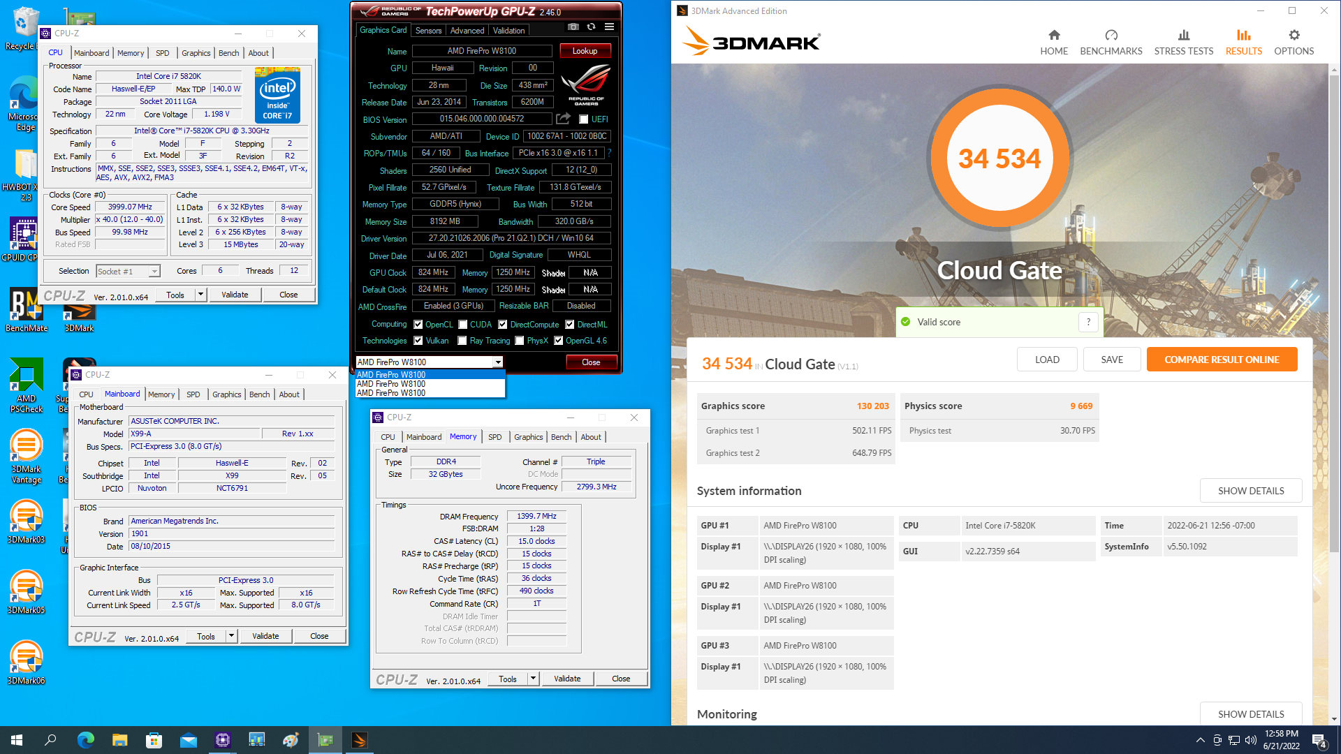Open notification center icon
This screenshot has width=1341, height=754.
[x=1320, y=741]
